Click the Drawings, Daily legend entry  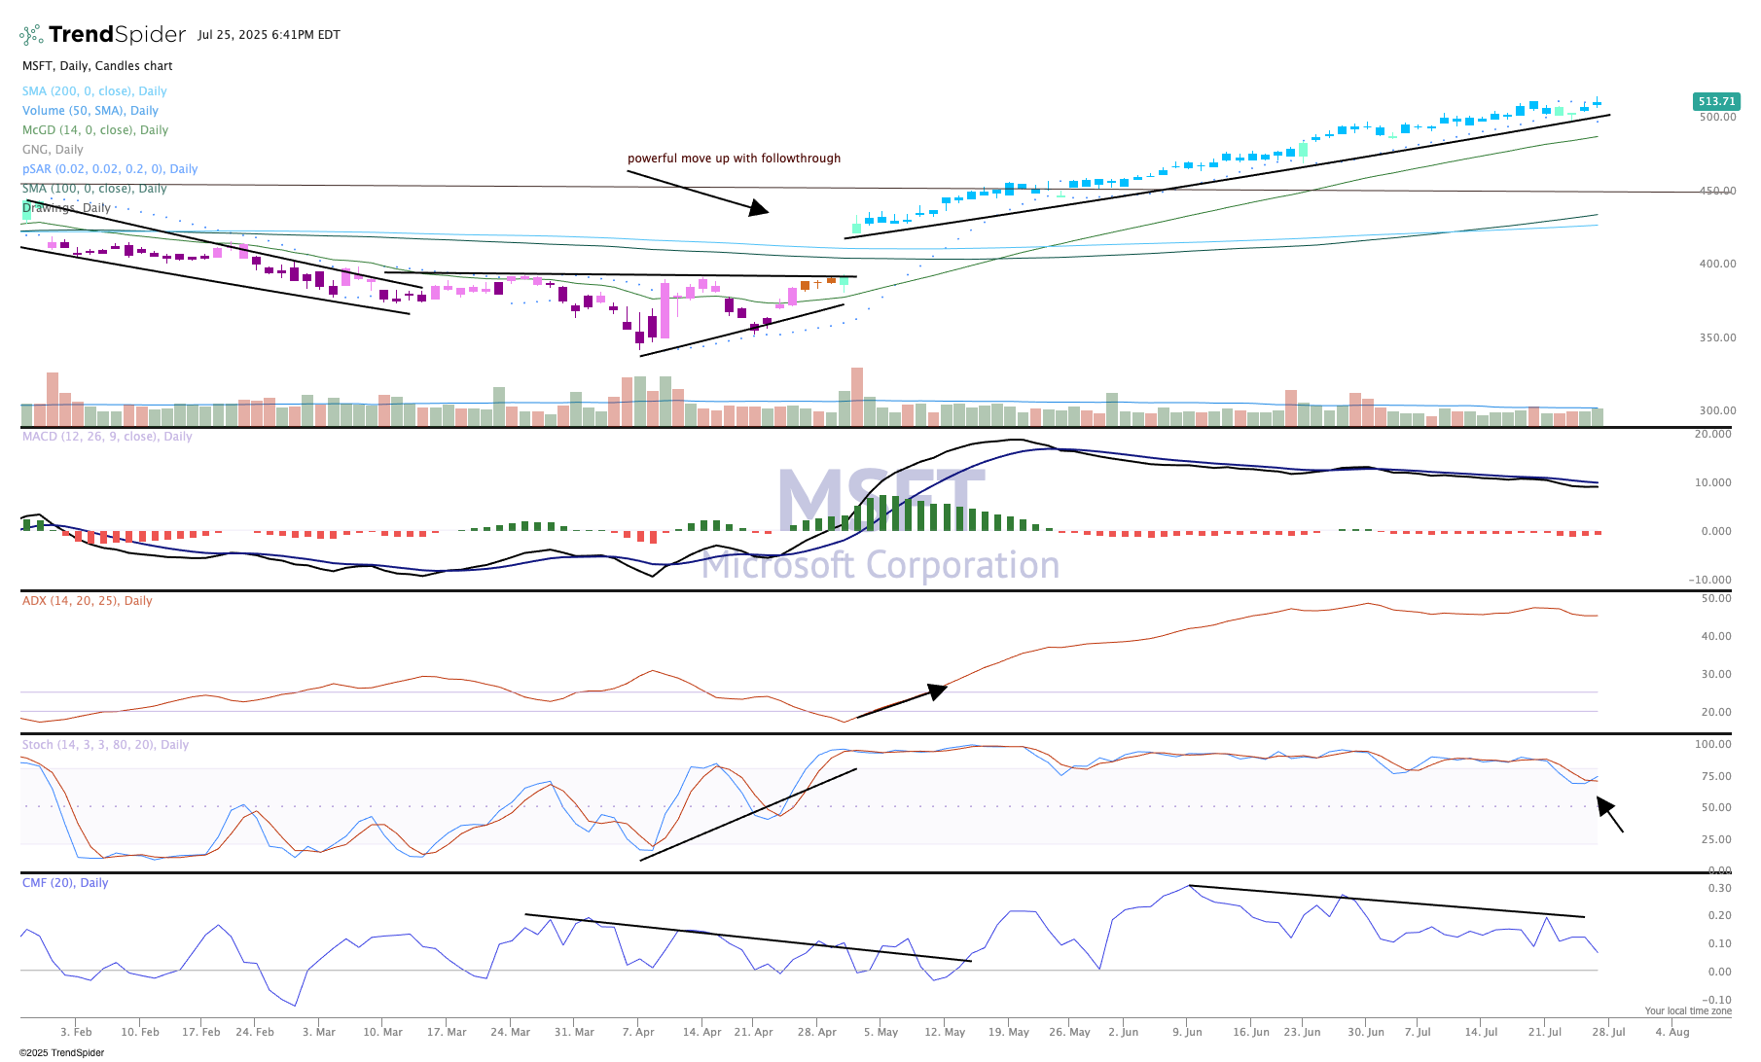[x=66, y=208]
